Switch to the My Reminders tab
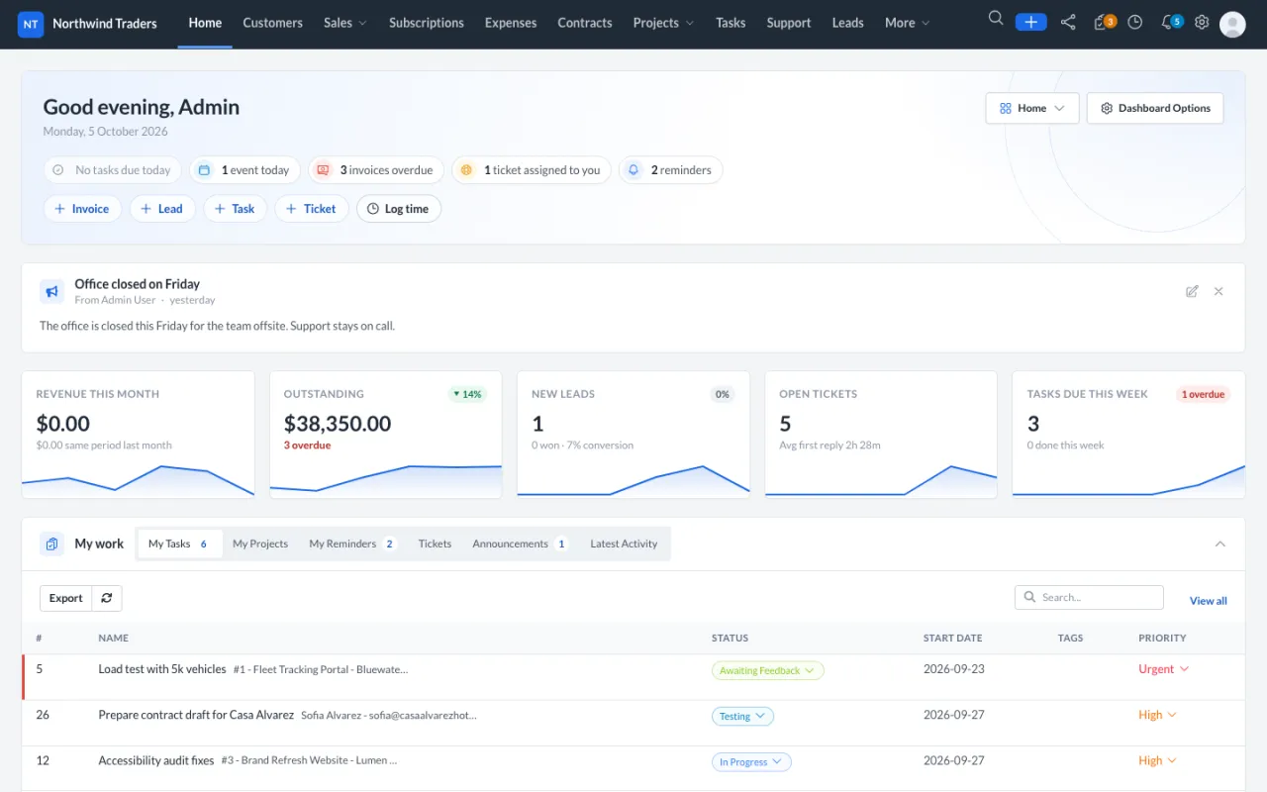This screenshot has height=792, width=1267. [352, 544]
